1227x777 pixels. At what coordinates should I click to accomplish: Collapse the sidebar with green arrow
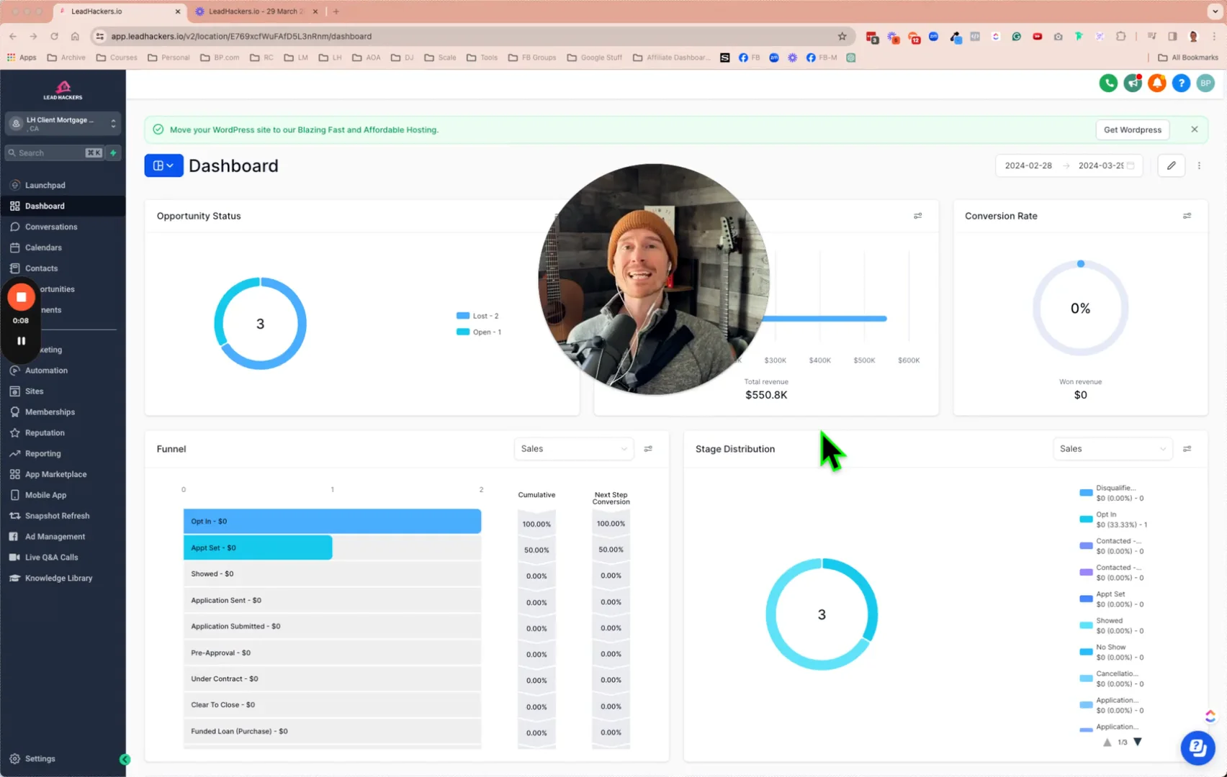pos(125,759)
